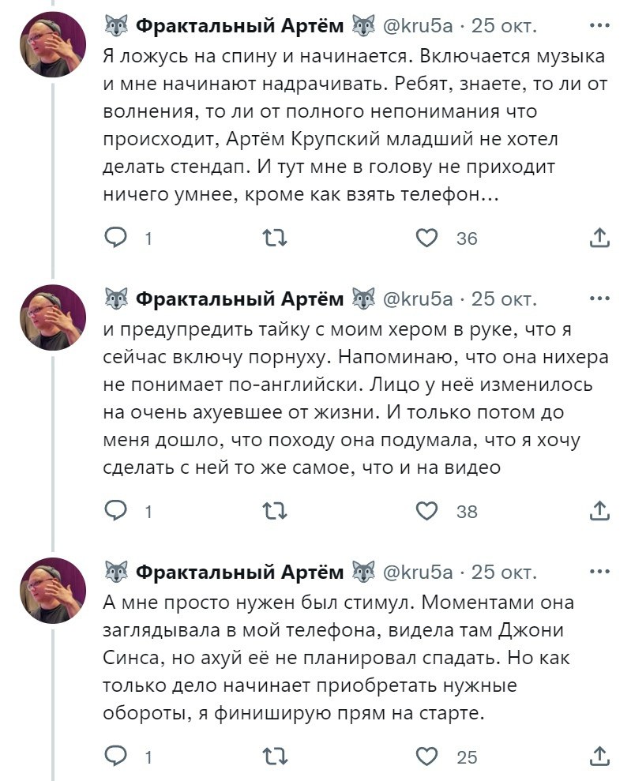Click author avatar on third tweet

(53, 590)
